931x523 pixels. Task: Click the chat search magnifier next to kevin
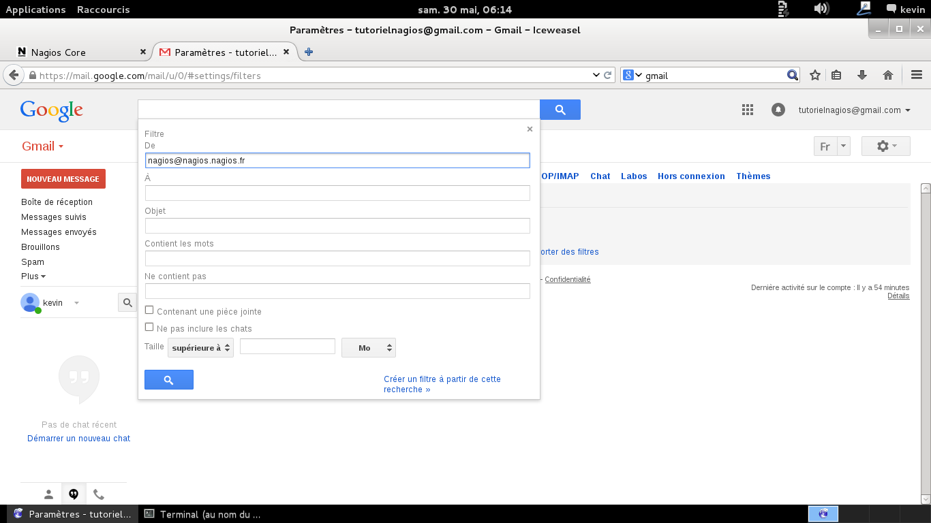[x=127, y=302]
